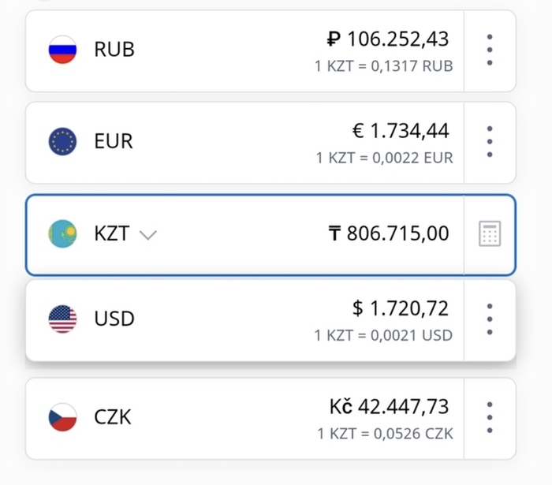Click the Kazakhstan flag icon
552x485 pixels.
click(62, 234)
